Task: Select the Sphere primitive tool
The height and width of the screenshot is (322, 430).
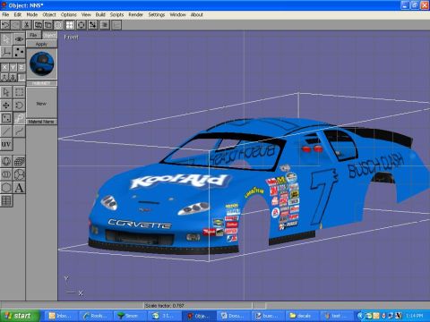Action: tap(6, 161)
